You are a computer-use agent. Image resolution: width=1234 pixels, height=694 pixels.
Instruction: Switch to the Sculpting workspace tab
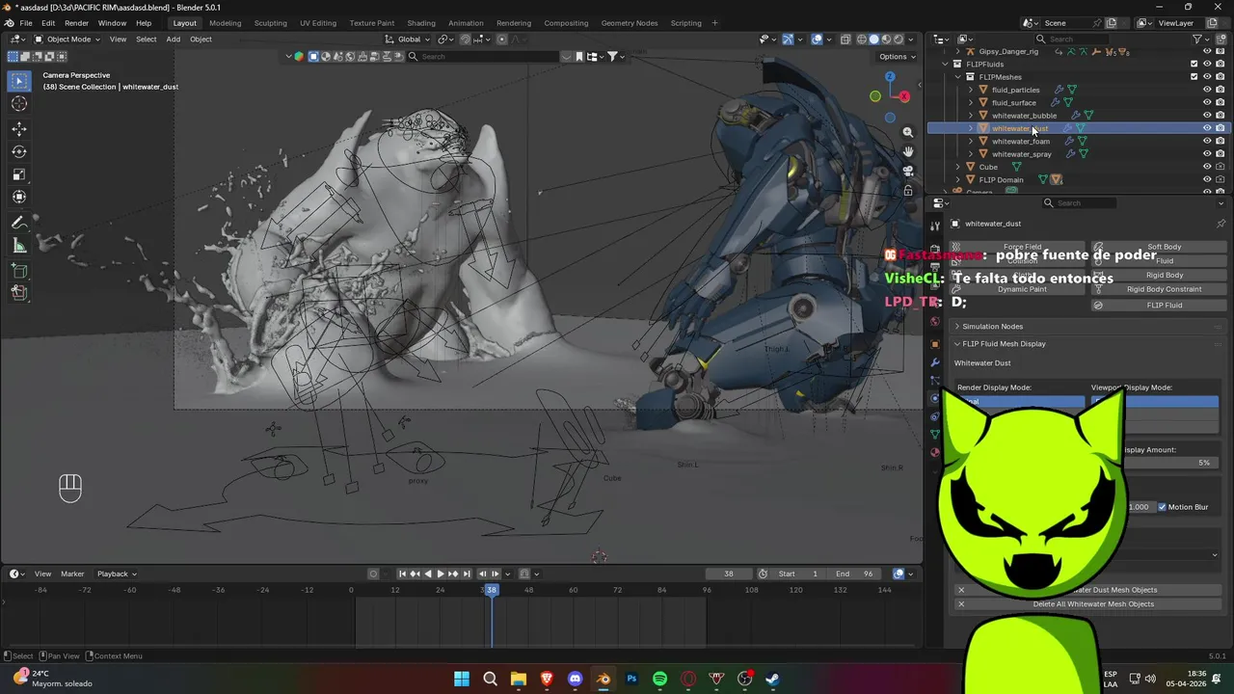[x=270, y=23]
